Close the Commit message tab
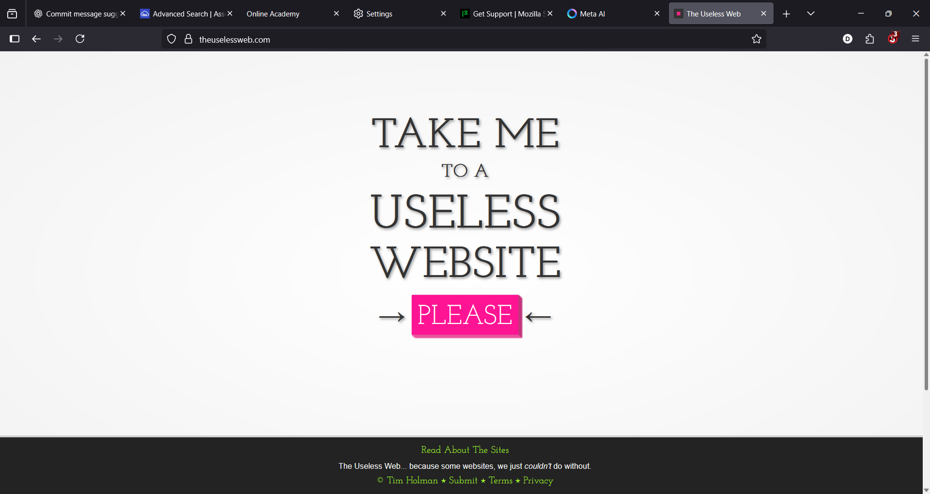 (x=123, y=14)
